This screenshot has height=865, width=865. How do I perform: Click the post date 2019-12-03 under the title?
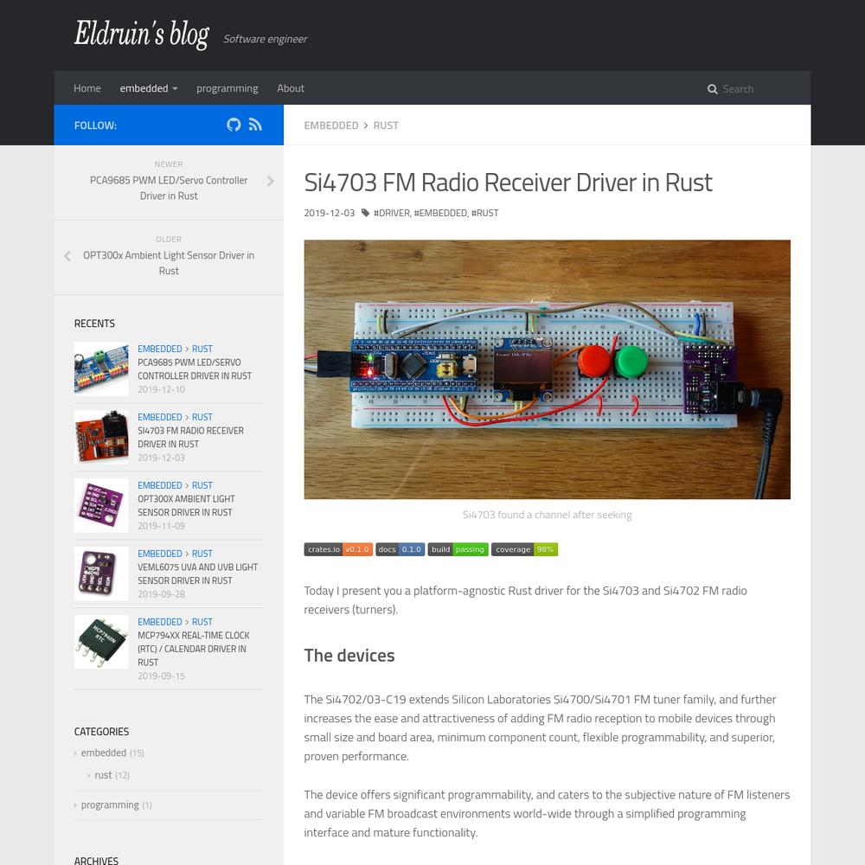(330, 213)
